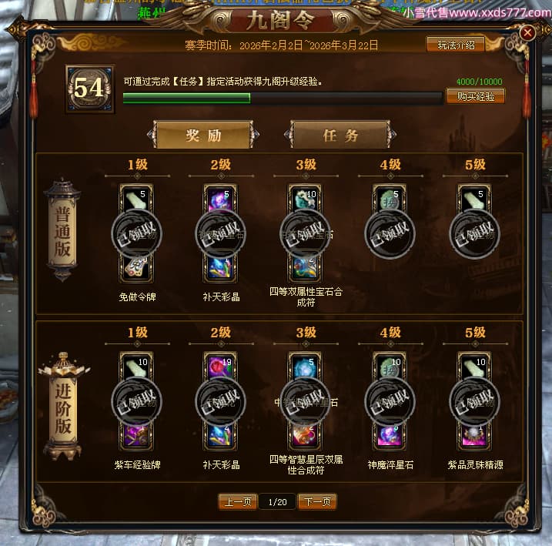The image size is (552, 546).
Task: Open the 玩法介绍 button
Action: (x=456, y=45)
